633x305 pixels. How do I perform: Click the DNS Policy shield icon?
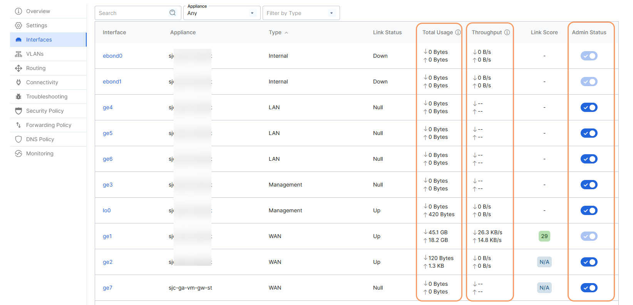[x=18, y=139]
